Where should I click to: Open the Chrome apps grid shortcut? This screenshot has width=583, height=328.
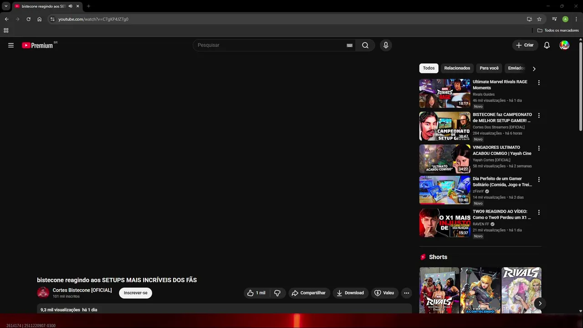(x=6, y=31)
